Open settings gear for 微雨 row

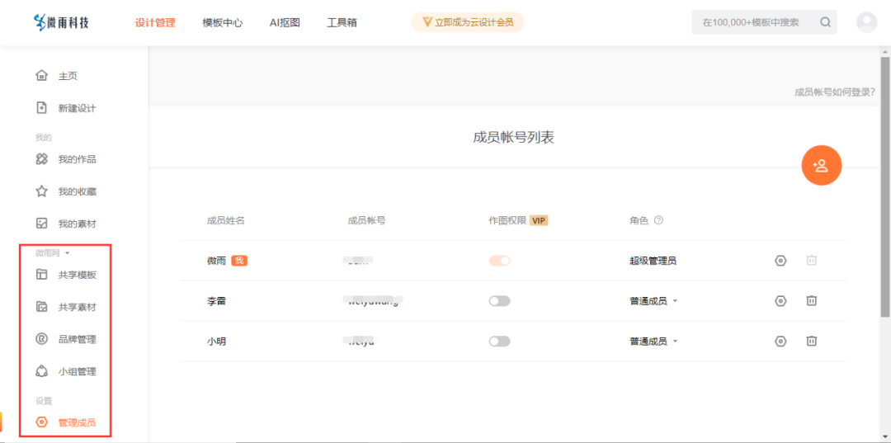[780, 261]
